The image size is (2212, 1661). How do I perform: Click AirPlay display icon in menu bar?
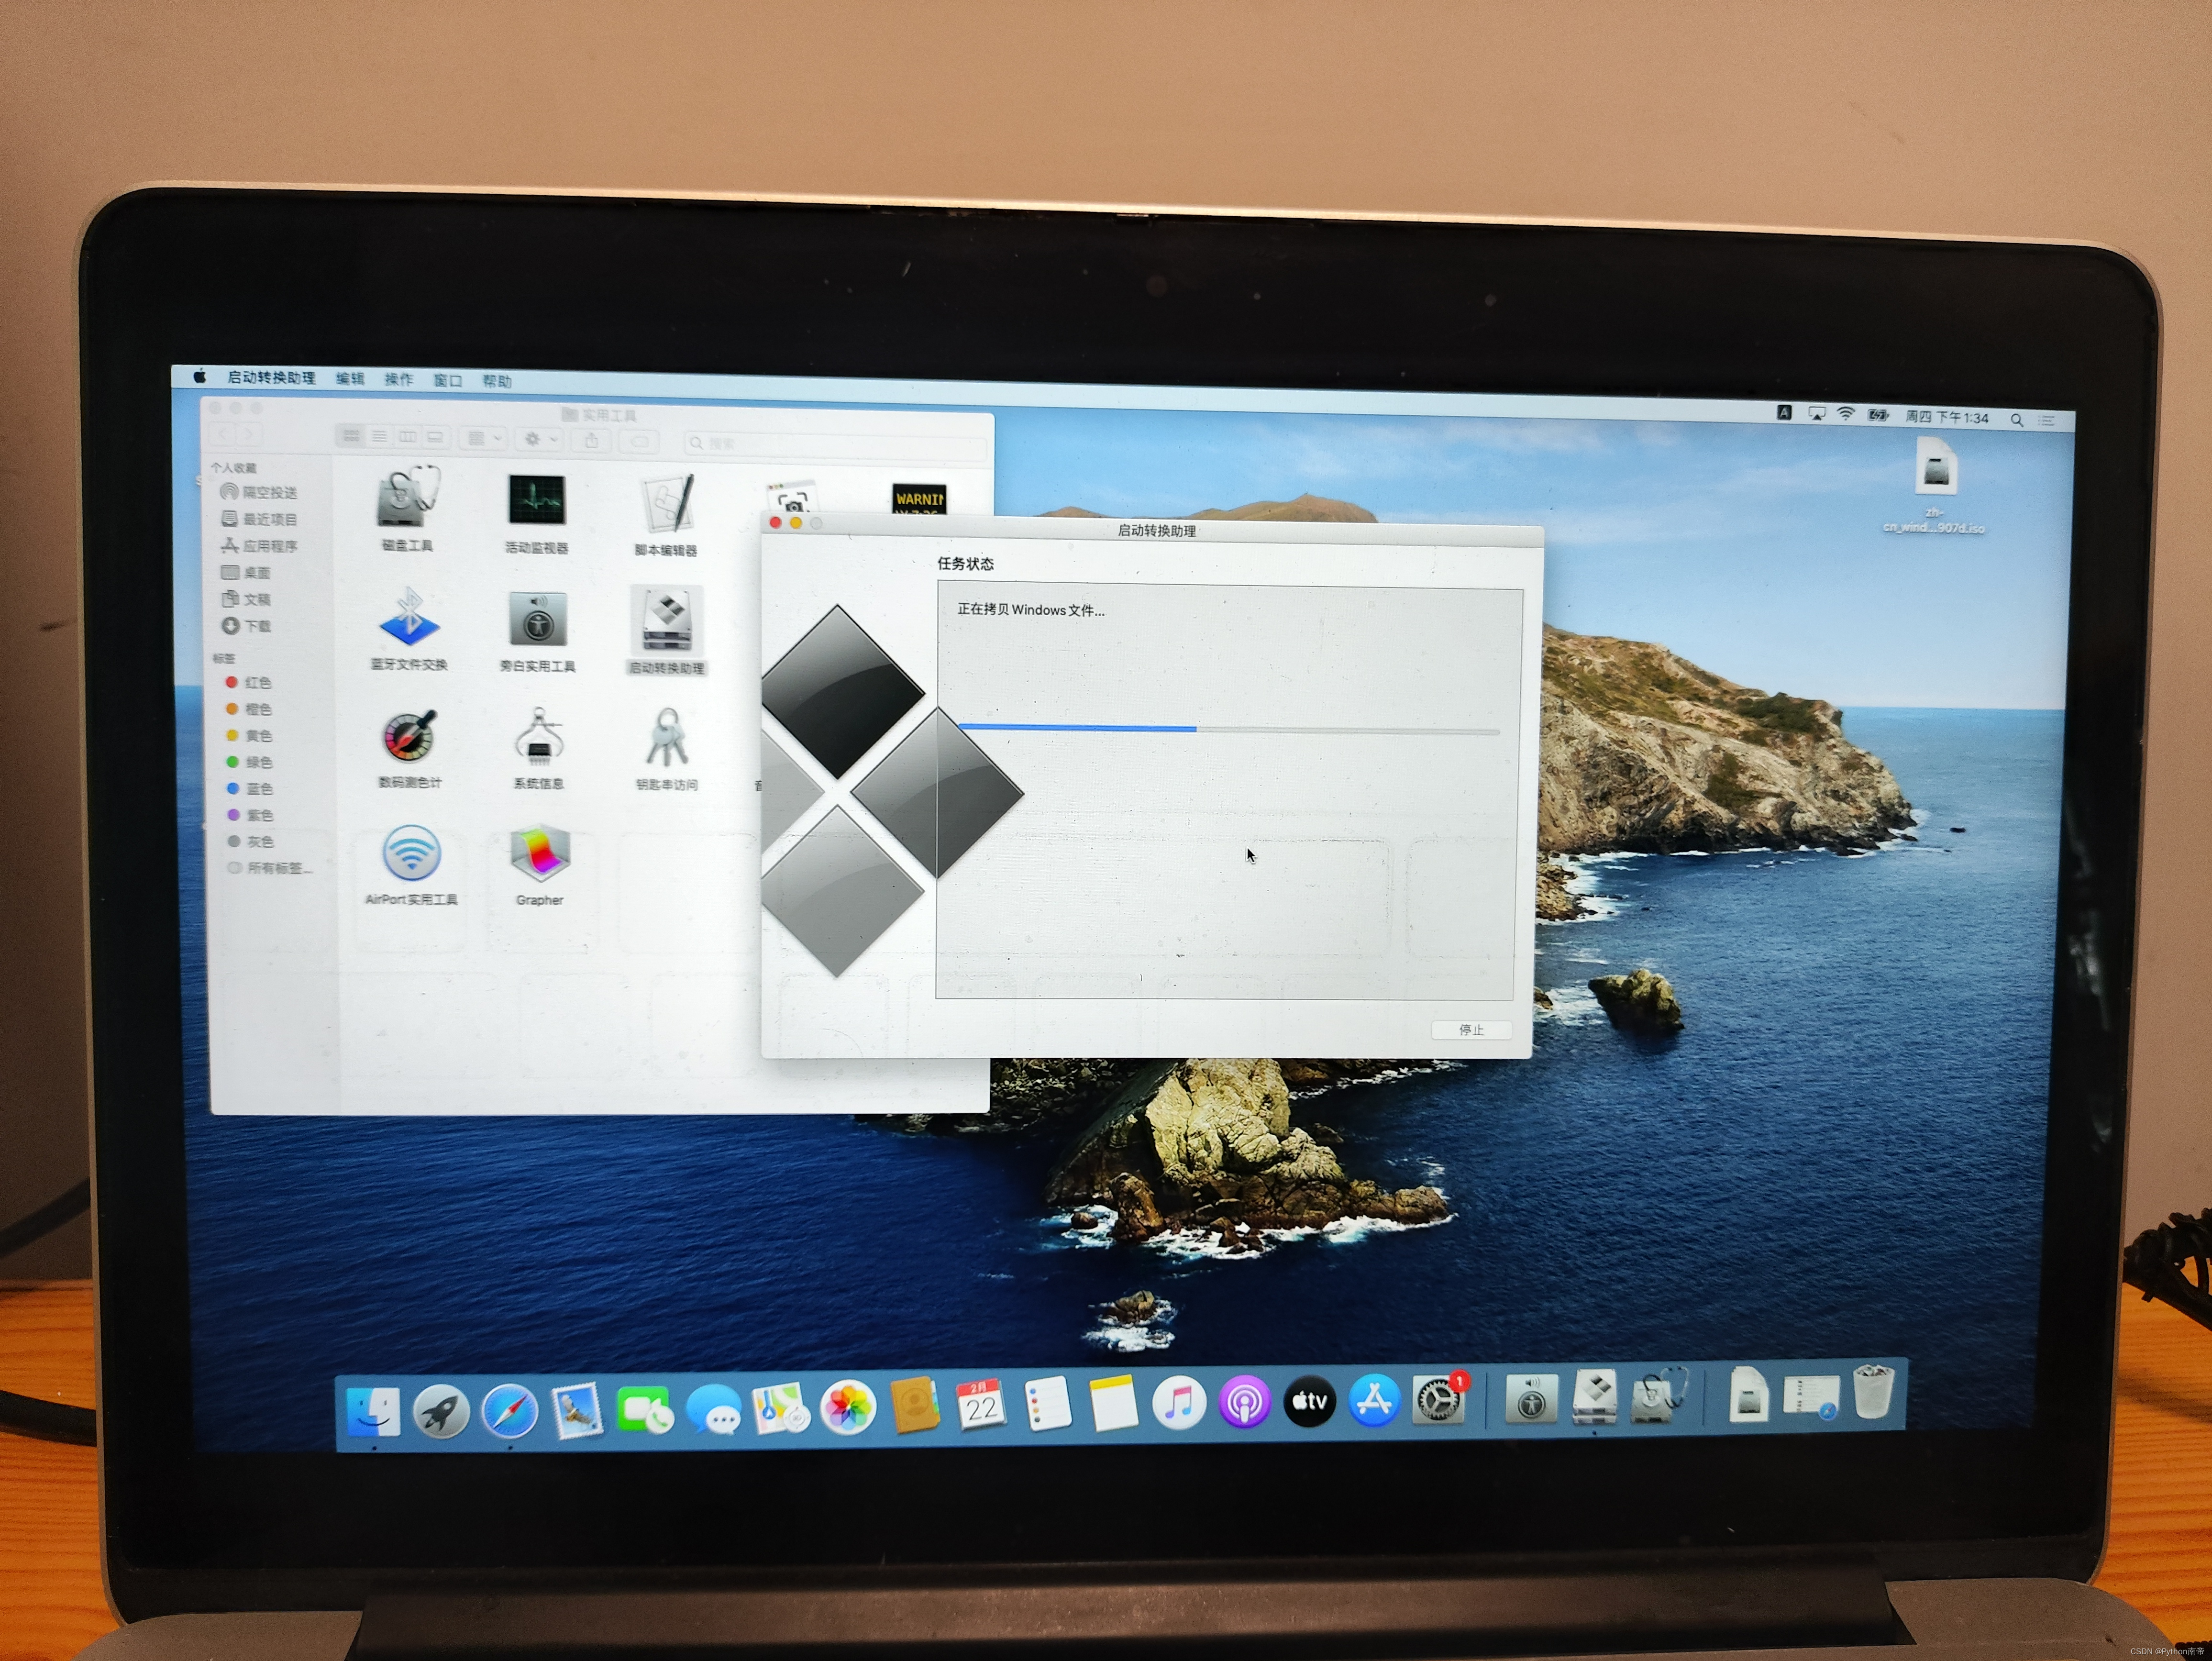(1816, 414)
